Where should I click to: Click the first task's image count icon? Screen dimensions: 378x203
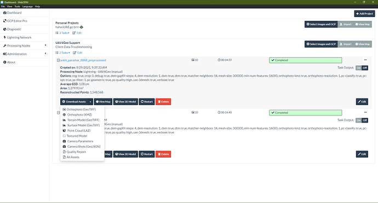click(193, 60)
